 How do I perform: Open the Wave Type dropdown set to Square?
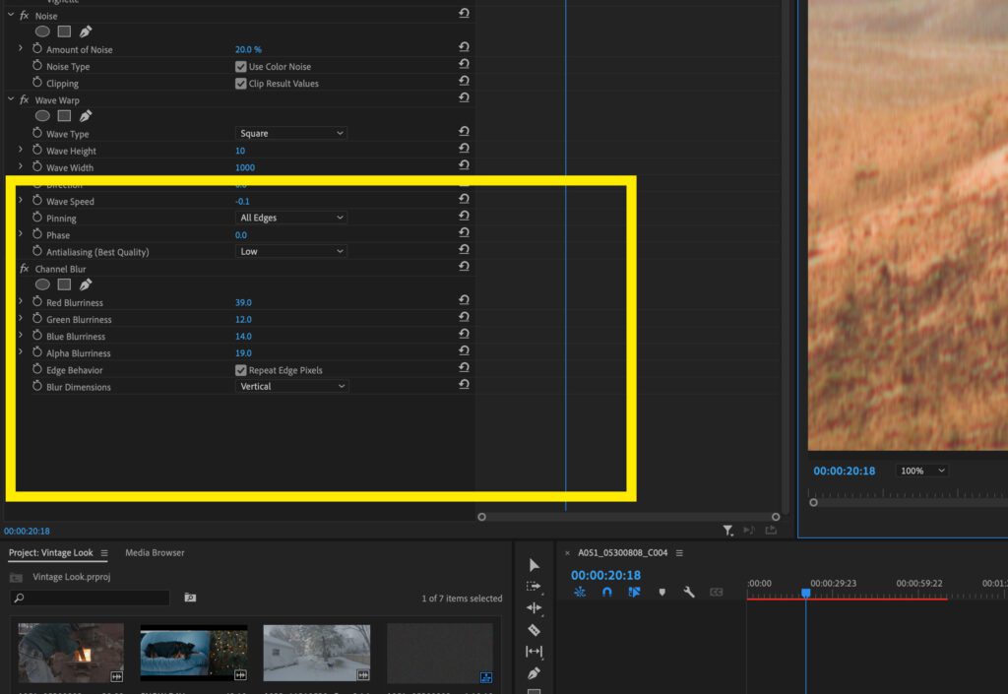290,132
